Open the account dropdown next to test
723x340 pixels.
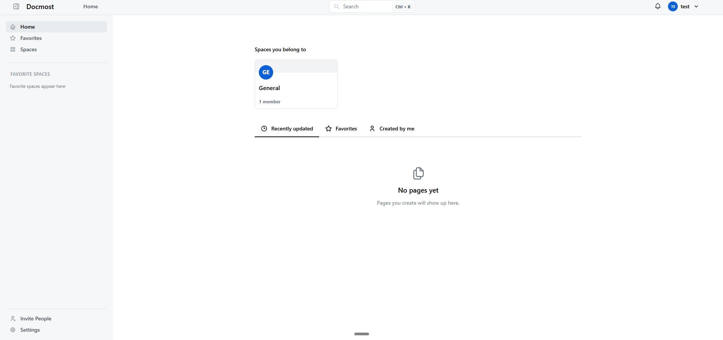coord(685,6)
